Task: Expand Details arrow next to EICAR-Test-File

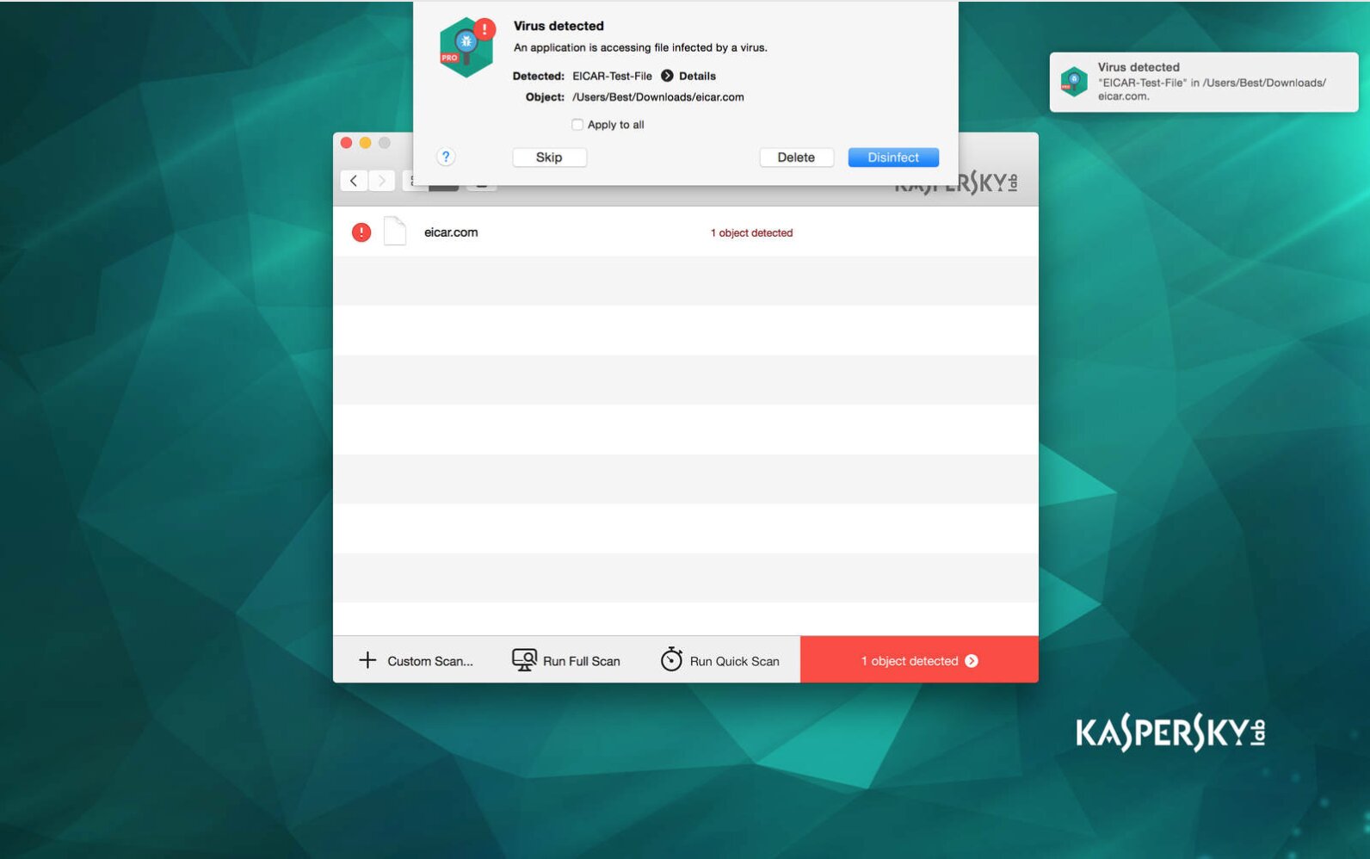Action: click(667, 76)
